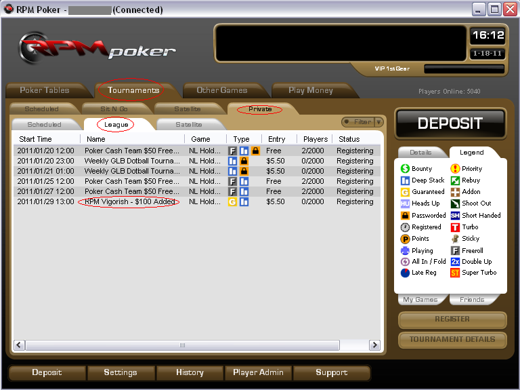The image size is (520, 390).
Task: Click the Double Up 2x legend icon
Action: [x=455, y=262]
